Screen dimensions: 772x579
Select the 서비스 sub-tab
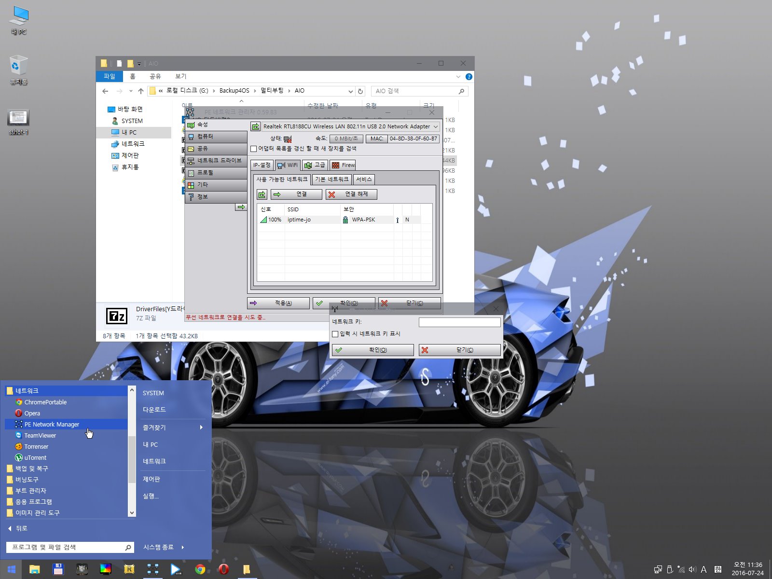(364, 179)
